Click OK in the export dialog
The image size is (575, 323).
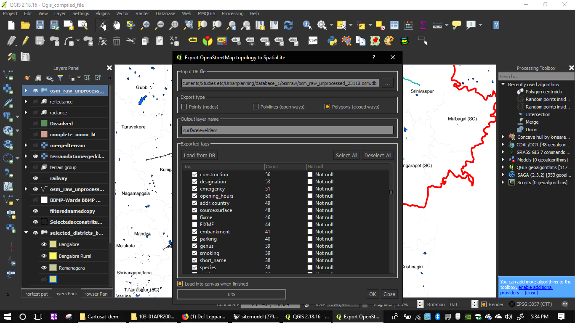[373, 294]
